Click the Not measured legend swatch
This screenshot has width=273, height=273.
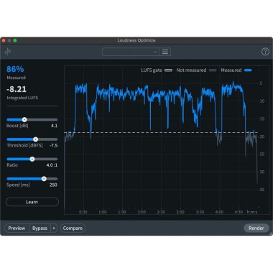pyautogui.click(x=213, y=70)
